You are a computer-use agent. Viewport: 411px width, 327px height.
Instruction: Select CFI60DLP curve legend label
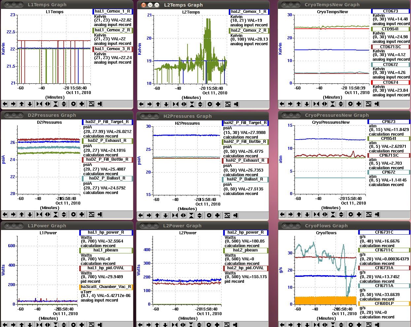coord(384,304)
